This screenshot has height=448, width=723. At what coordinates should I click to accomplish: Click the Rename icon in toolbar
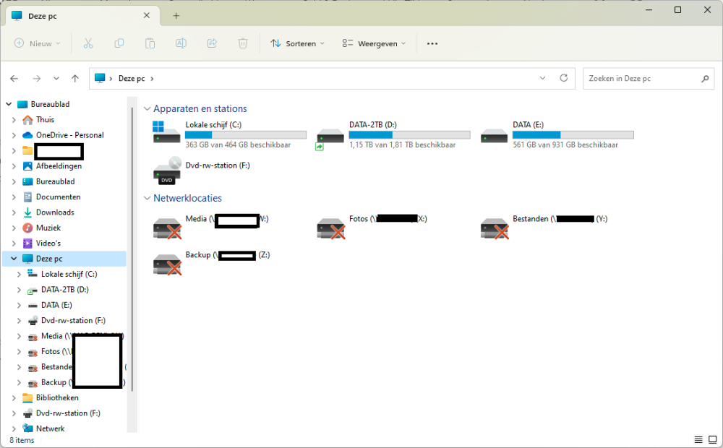tap(181, 43)
